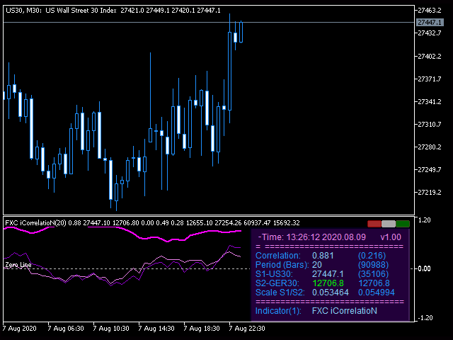Click the green S2-GER30 price 12706.8

(x=327, y=283)
